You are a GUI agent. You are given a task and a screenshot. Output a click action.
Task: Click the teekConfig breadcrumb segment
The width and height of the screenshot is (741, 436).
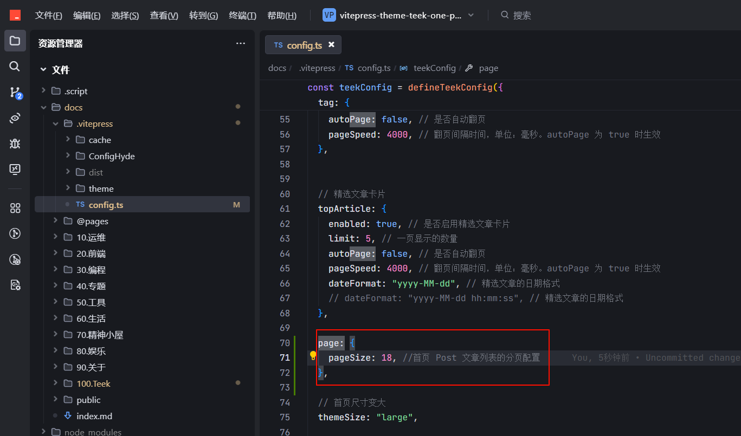[435, 68]
